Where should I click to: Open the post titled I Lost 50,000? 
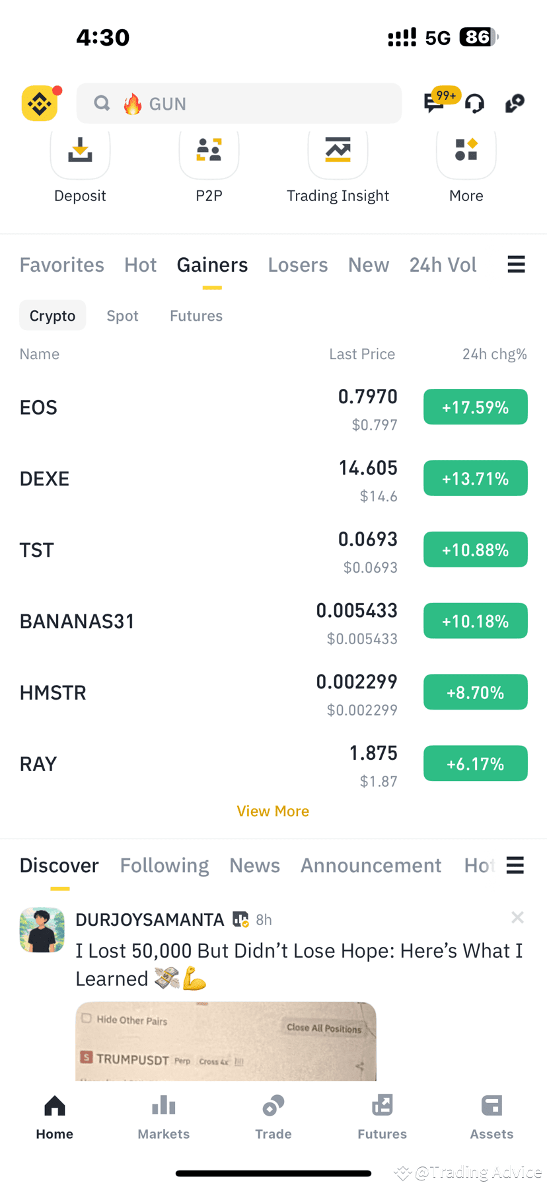pos(299,964)
